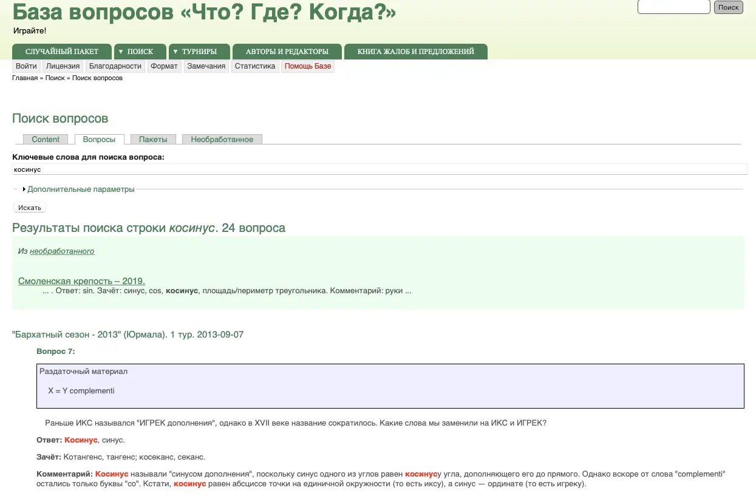Image resolution: width=756 pixels, height=496 pixels.
Task: Open the Формат page
Action: click(164, 66)
